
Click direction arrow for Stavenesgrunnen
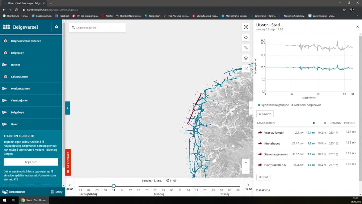[x=260, y=154]
